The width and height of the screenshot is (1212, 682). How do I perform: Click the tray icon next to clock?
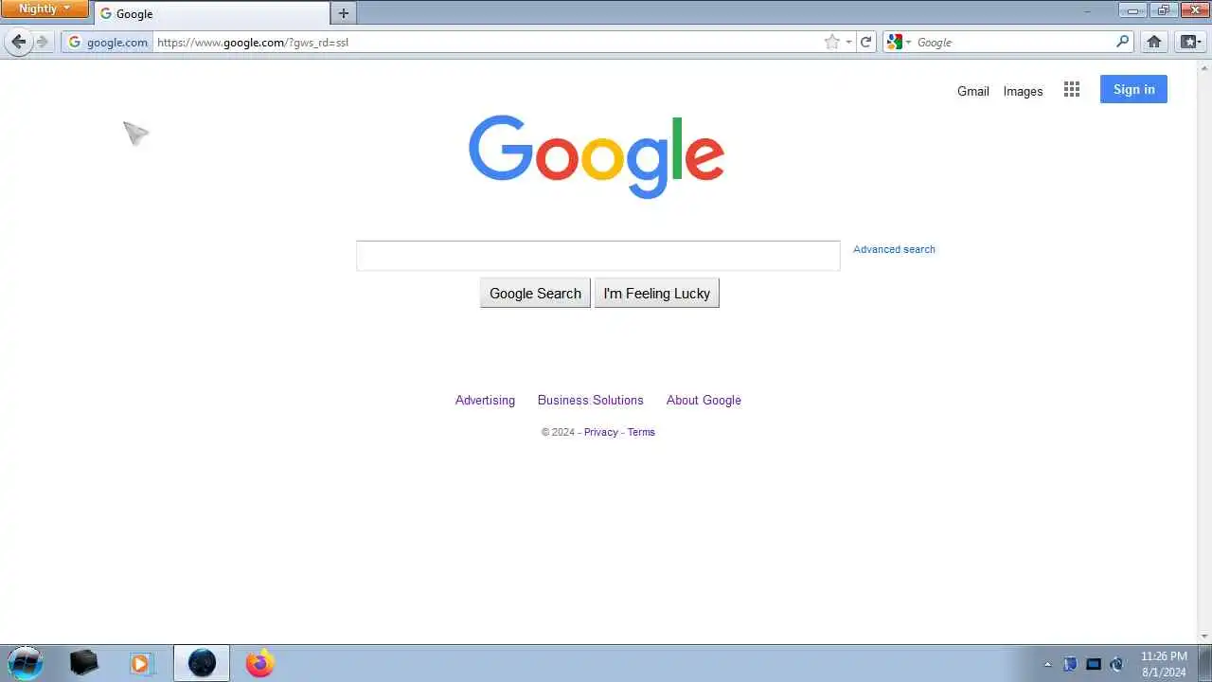click(x=1116, y=664)
